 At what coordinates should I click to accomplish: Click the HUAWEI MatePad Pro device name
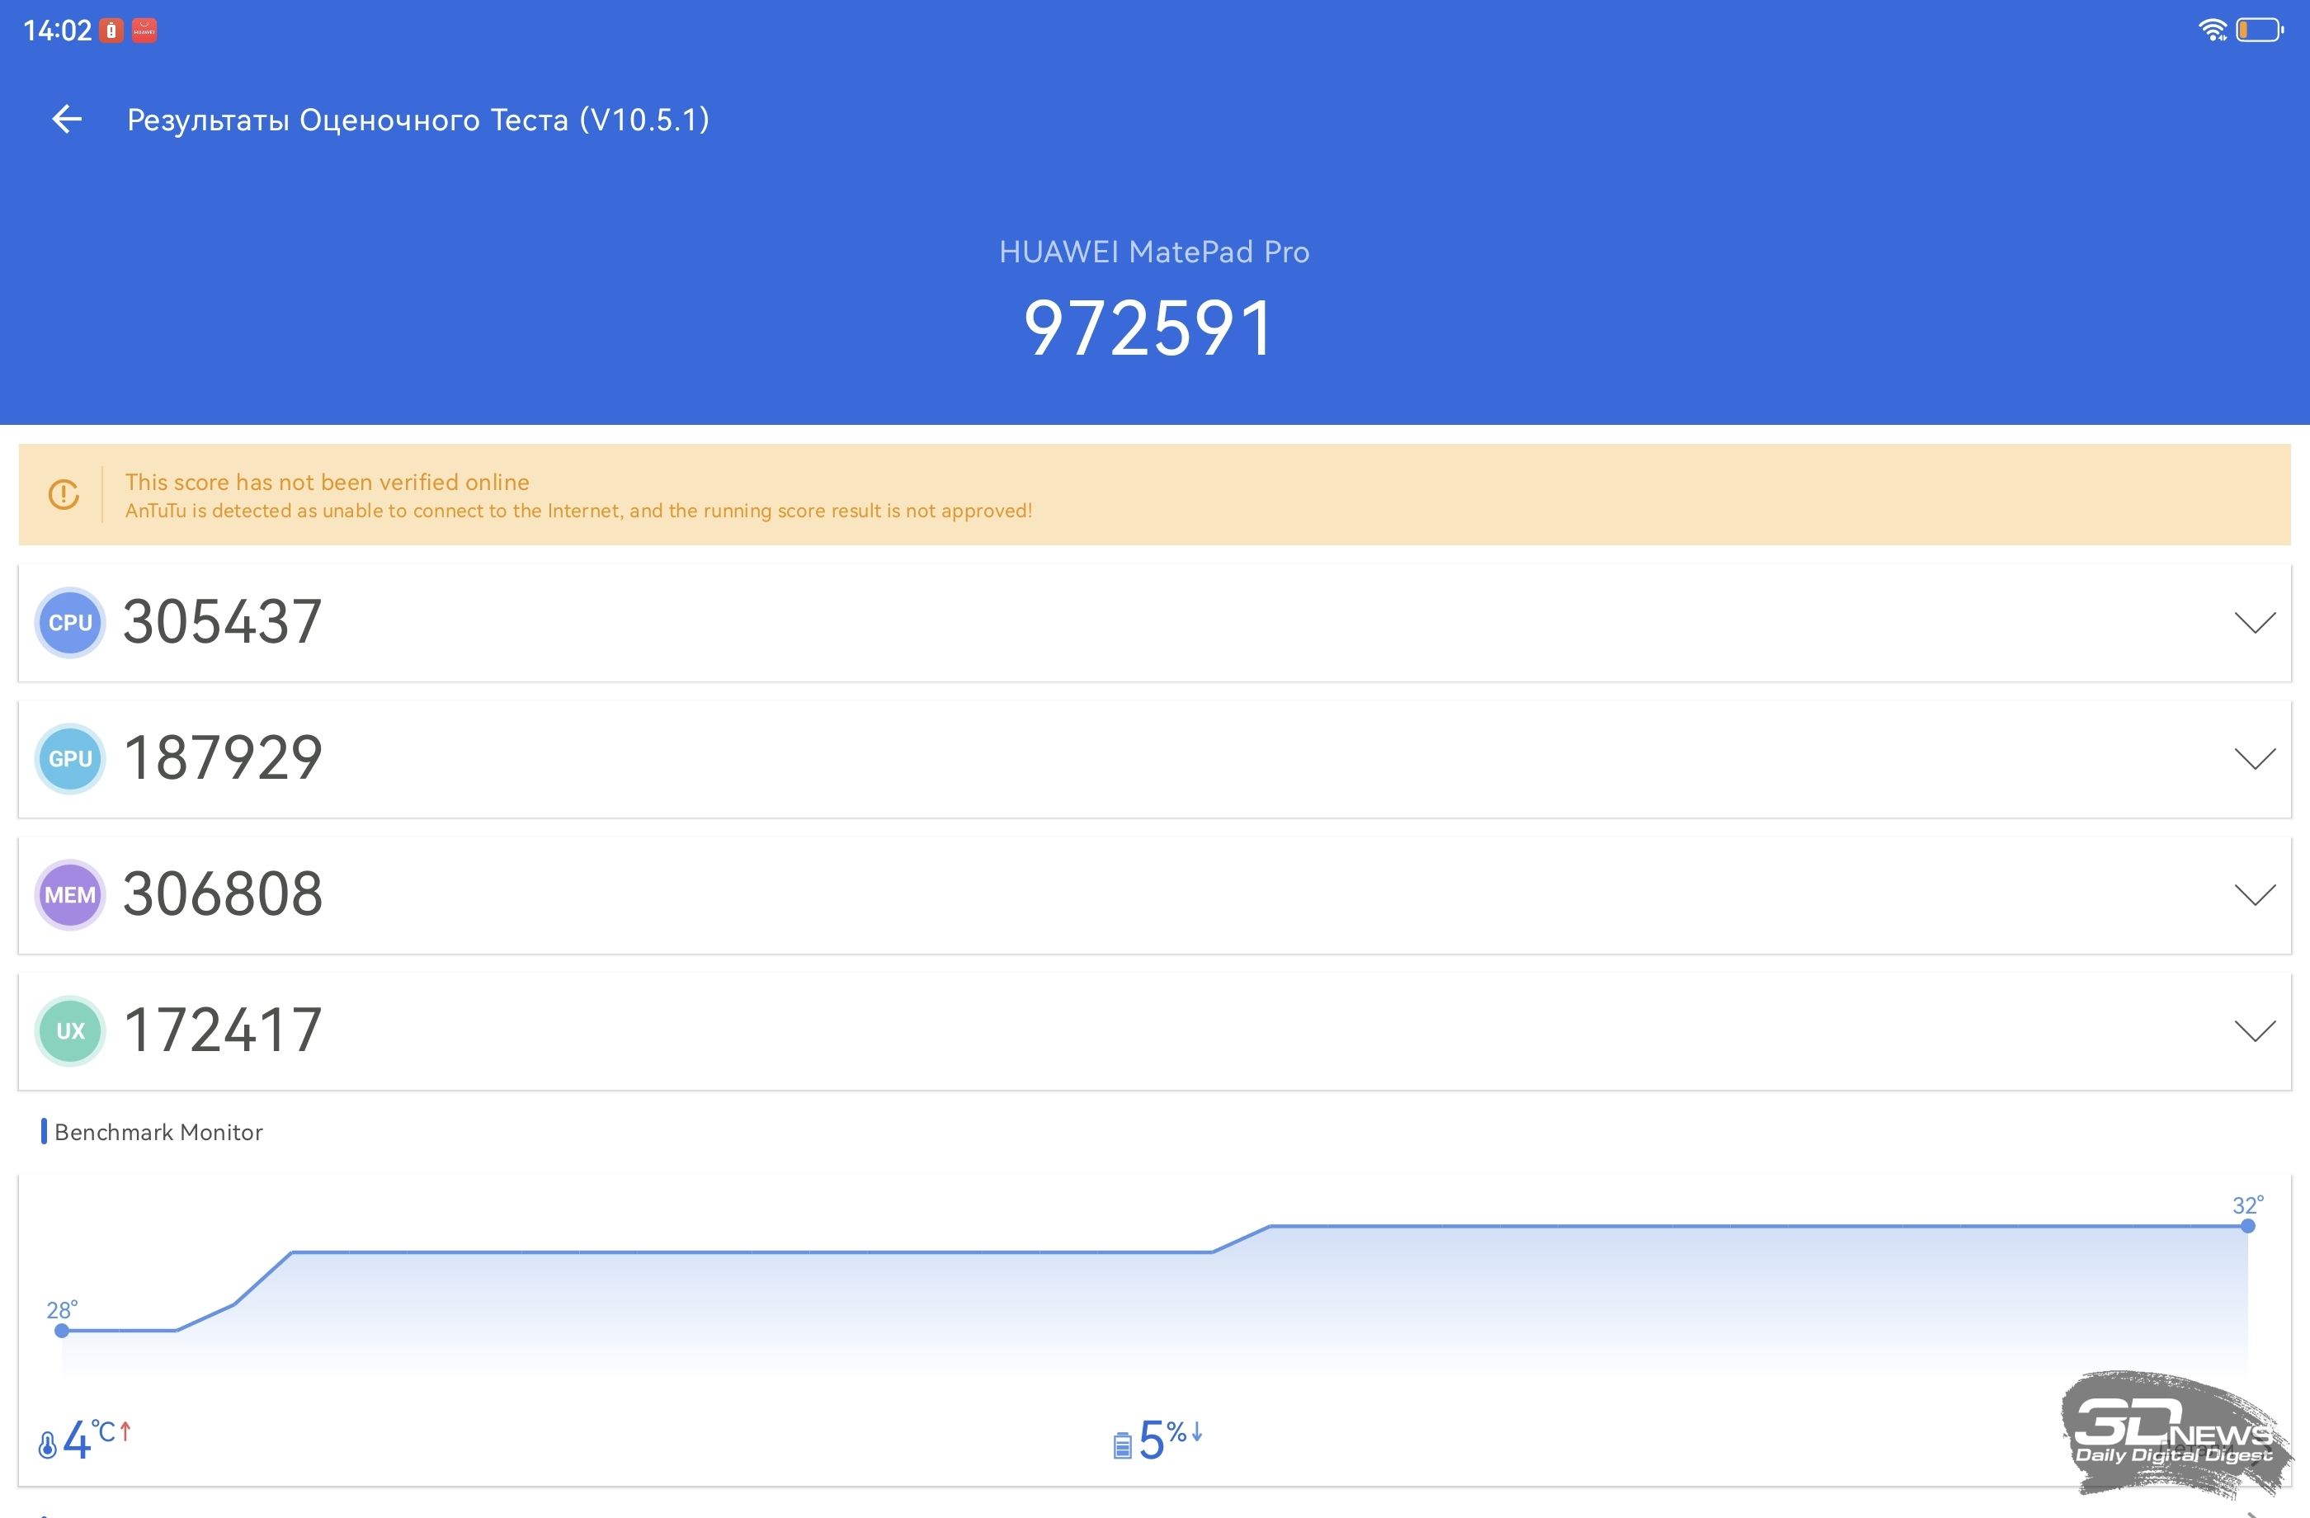pyautogui.click(x=1154, y=252)
